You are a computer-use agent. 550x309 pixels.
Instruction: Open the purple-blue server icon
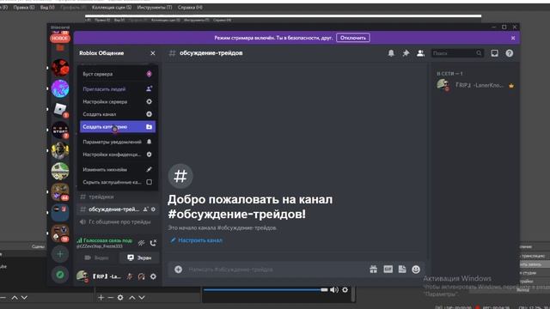click(60, 88)
